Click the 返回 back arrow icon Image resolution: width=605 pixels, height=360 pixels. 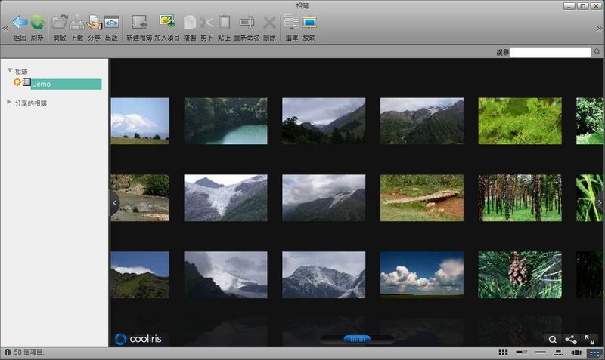coord(19,23)
